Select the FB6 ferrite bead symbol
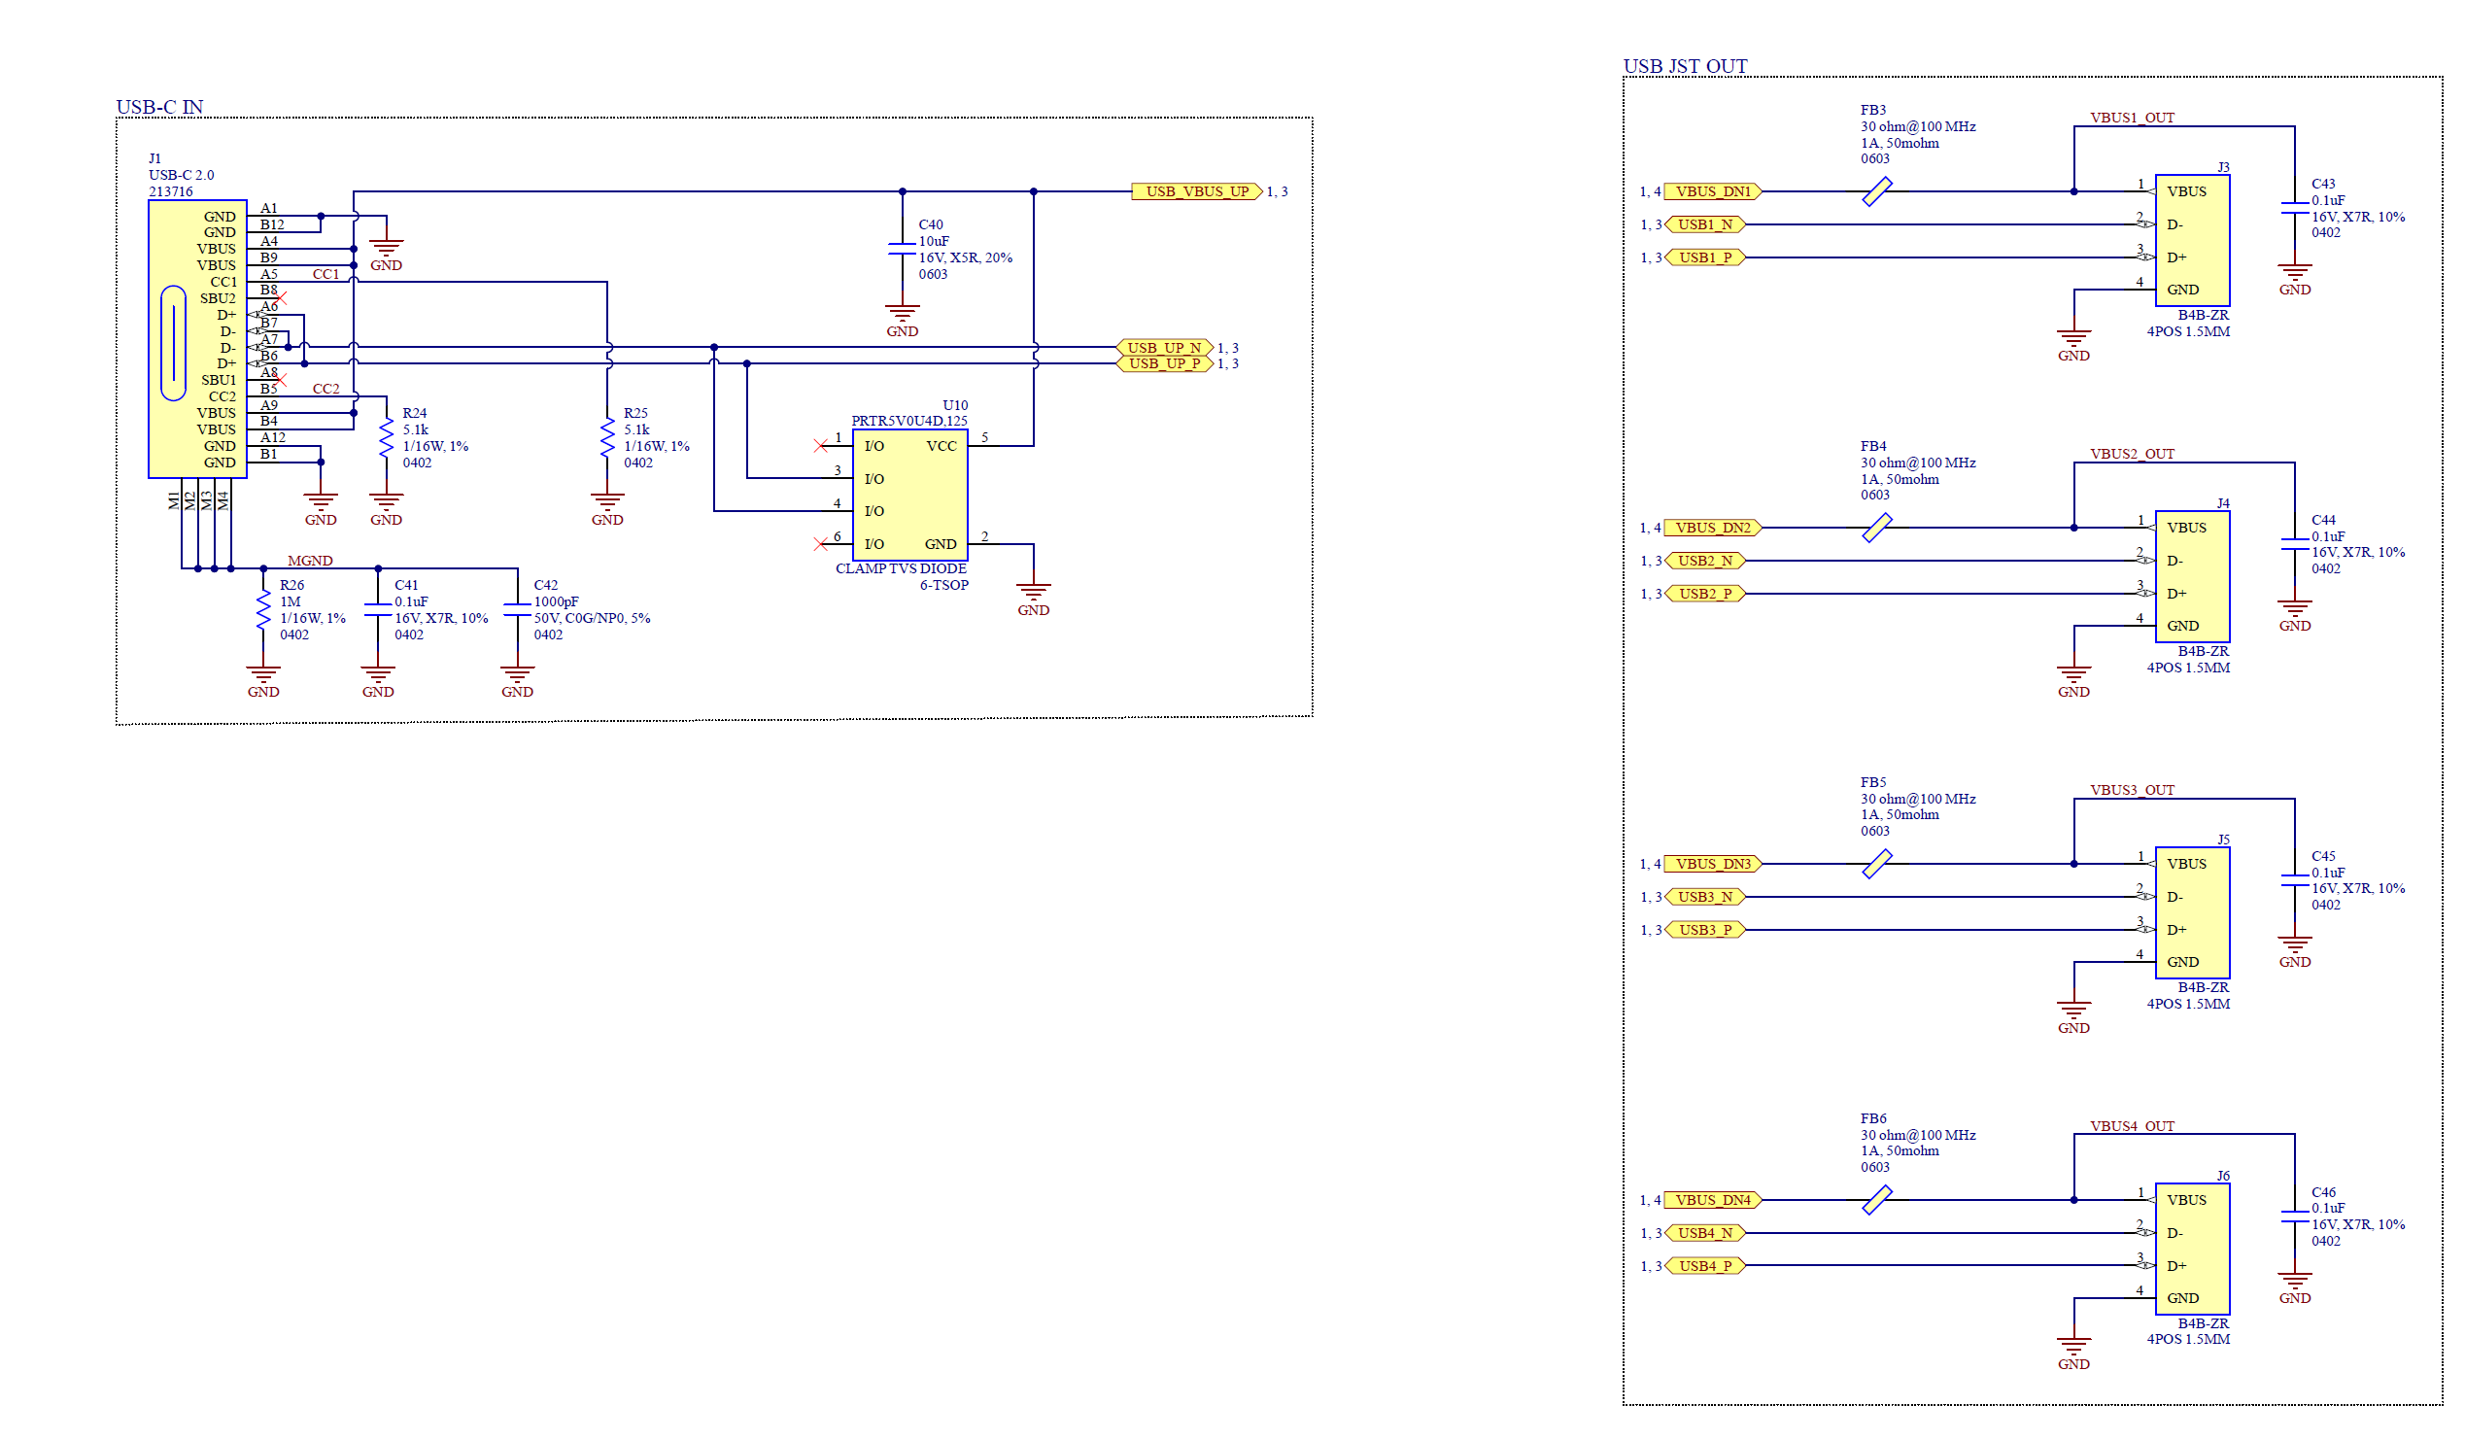Image resolution: width=2465 pixels, height=1440 pixels. [1877, 1200]
